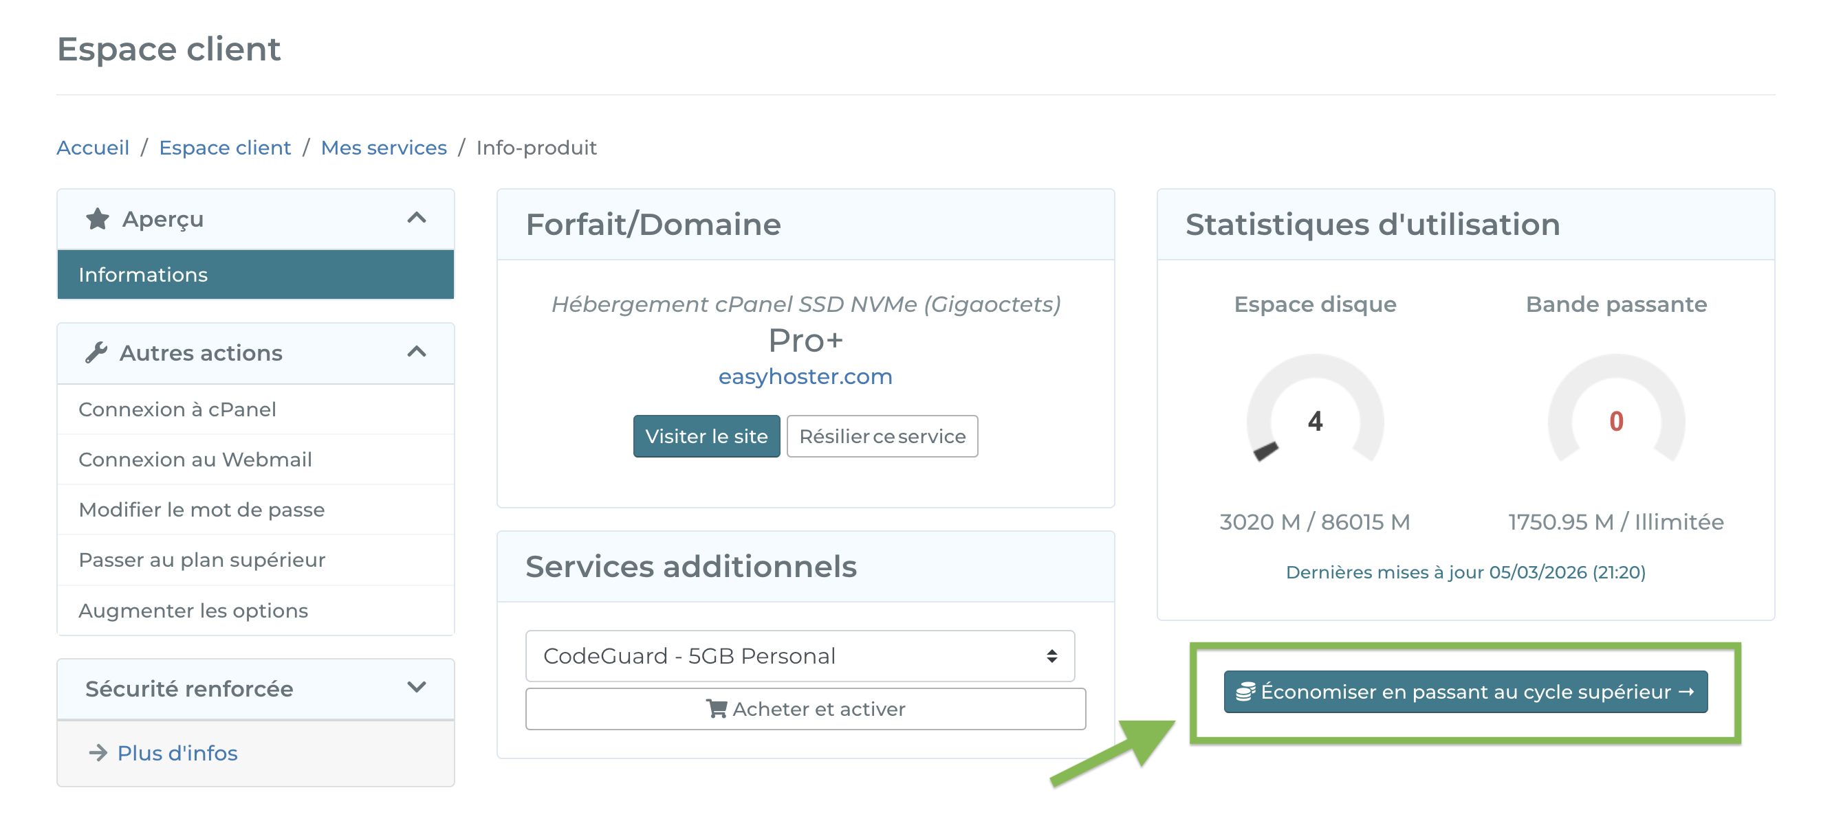
Task: Open Connexion à cPanel
Action: click(x=177, y=409)
